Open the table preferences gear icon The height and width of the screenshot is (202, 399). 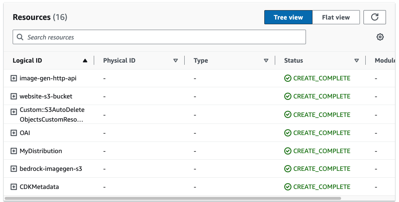tap(380, 37)
